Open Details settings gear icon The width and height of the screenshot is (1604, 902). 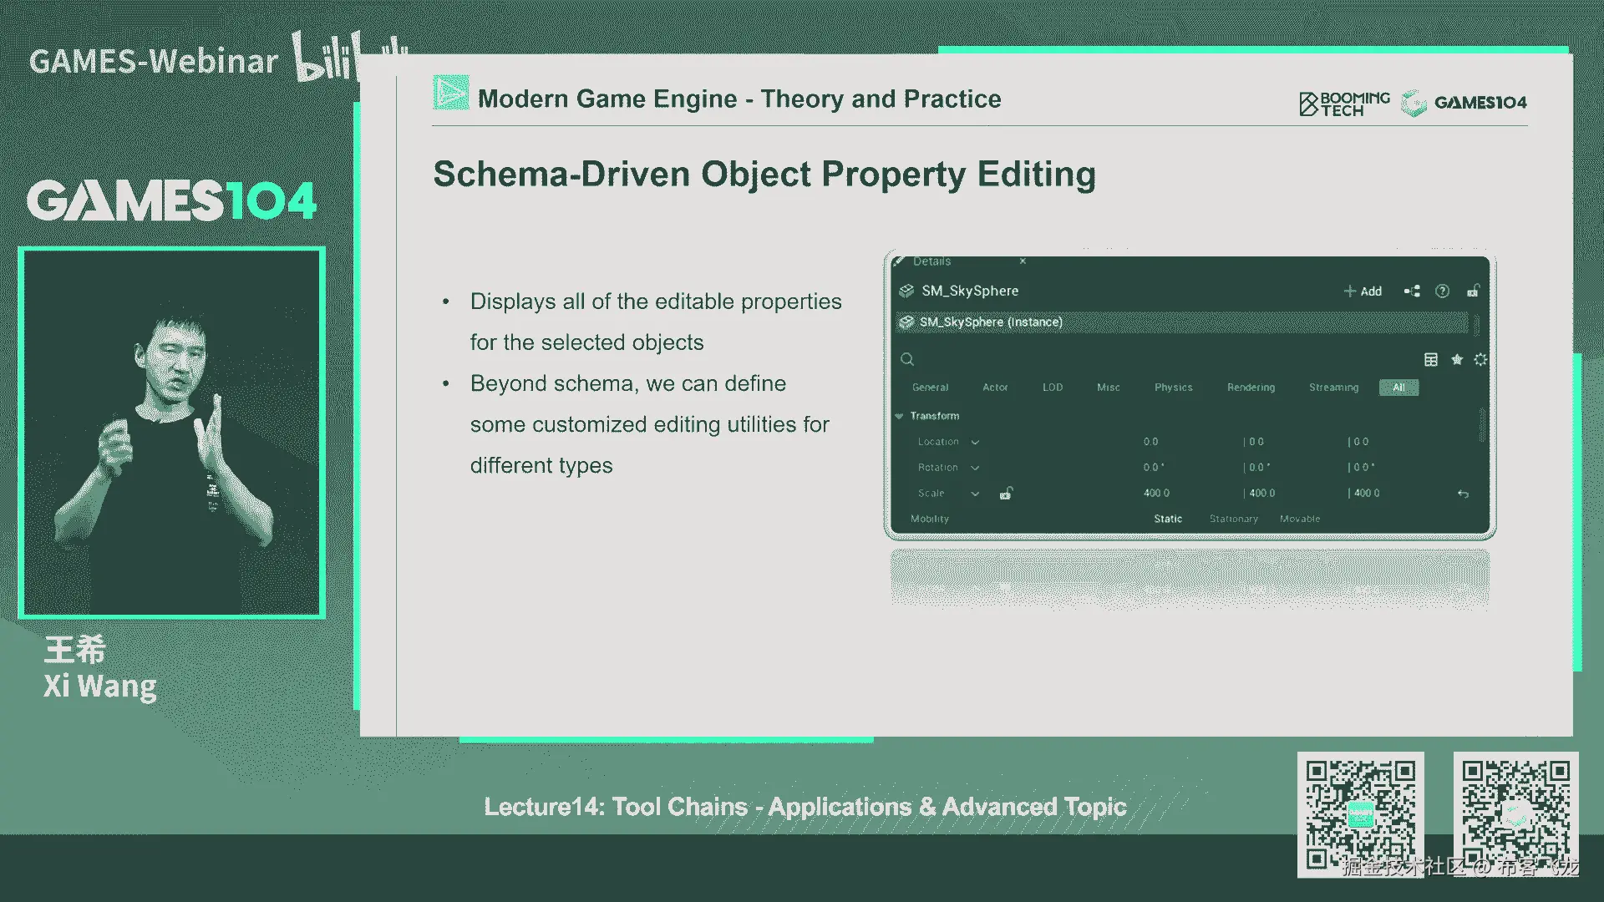[1480, 360]
